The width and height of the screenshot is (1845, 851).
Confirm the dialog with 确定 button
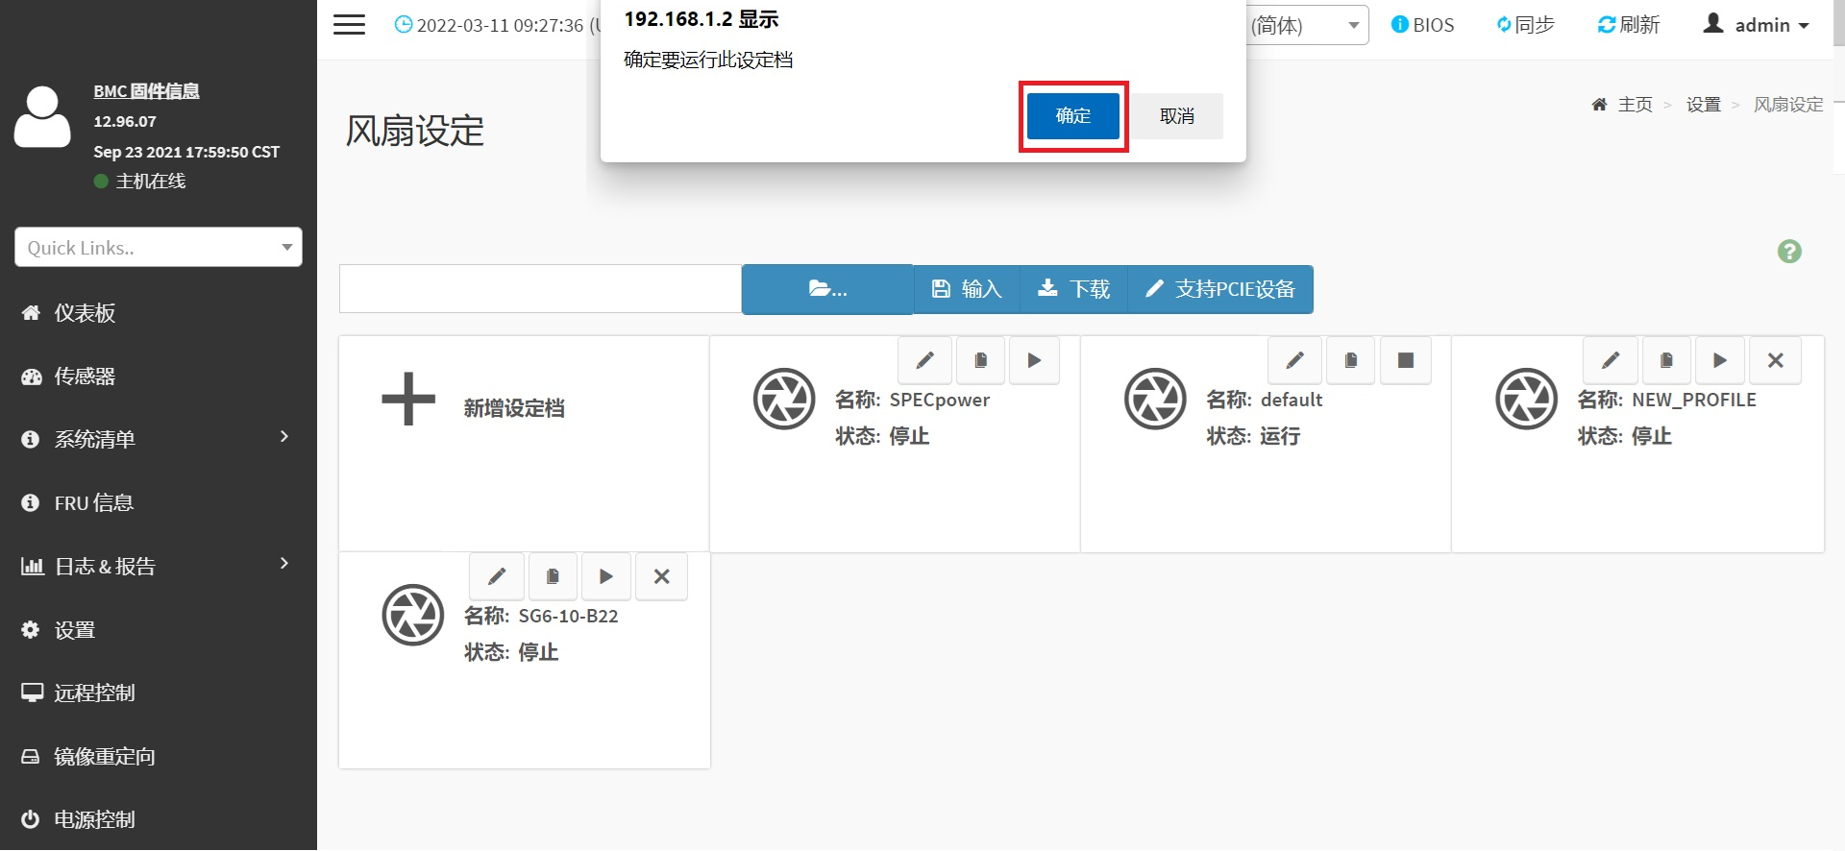(x=1072, y=116)
